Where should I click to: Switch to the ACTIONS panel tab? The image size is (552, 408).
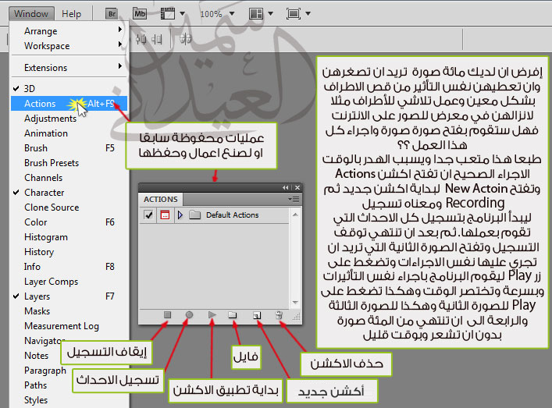[x=161, y=199]
